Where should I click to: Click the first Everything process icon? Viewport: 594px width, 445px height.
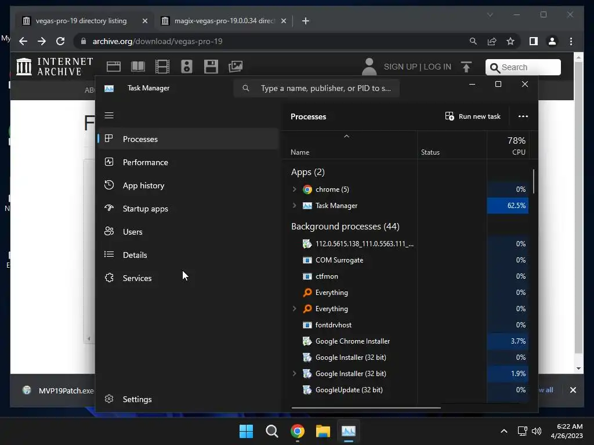tap(307, 293)
